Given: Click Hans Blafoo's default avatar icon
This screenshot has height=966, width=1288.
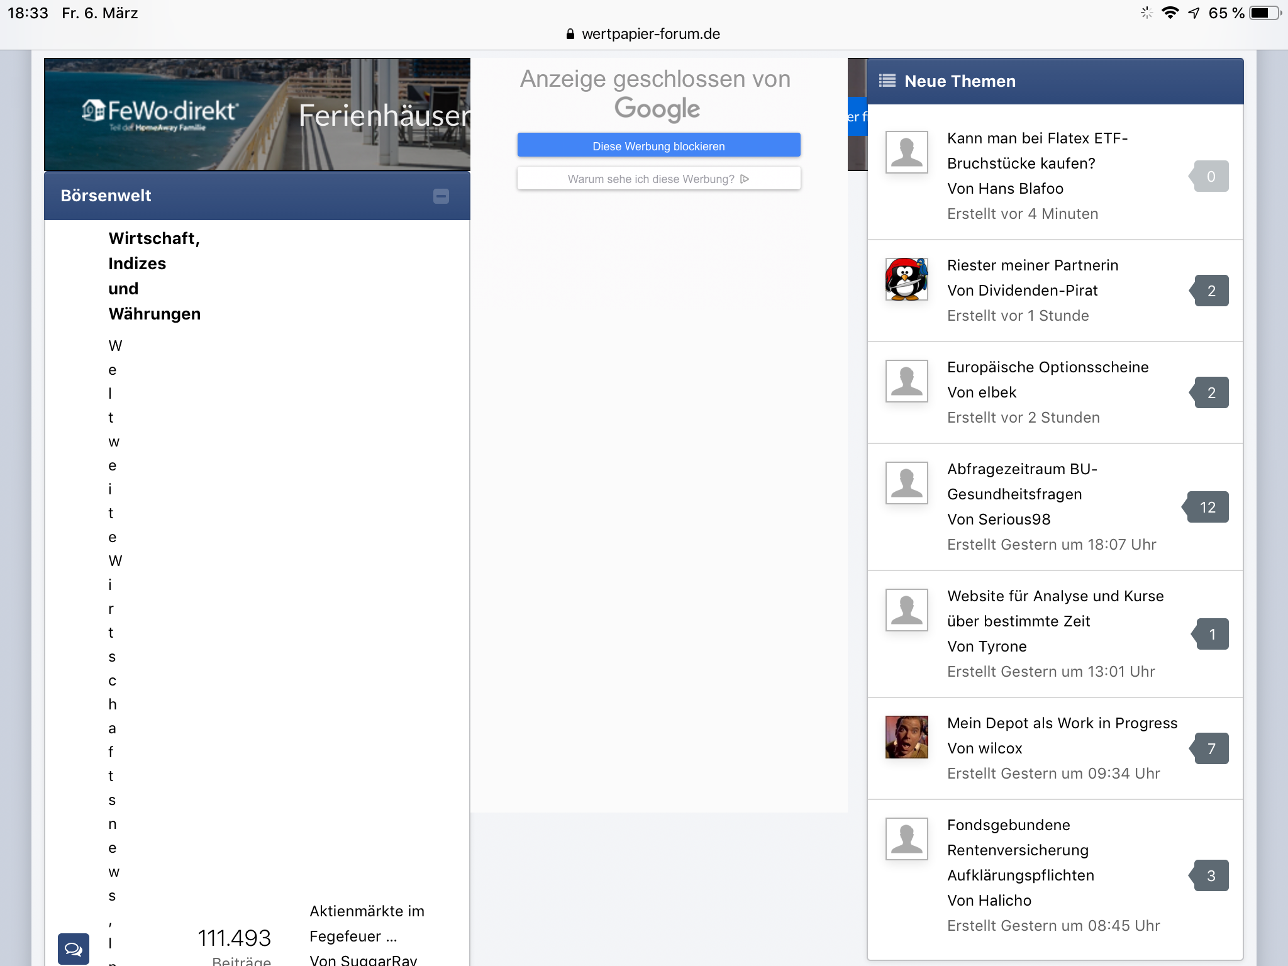Looking at the screenshot, I should [906, 152].
